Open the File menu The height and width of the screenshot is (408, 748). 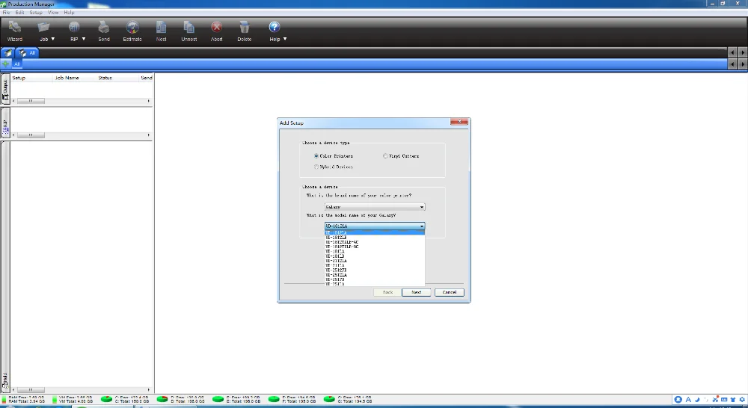coord(6,13)
